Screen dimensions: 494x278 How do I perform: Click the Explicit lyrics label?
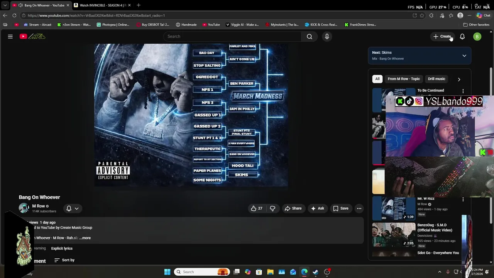pos(62,248)
